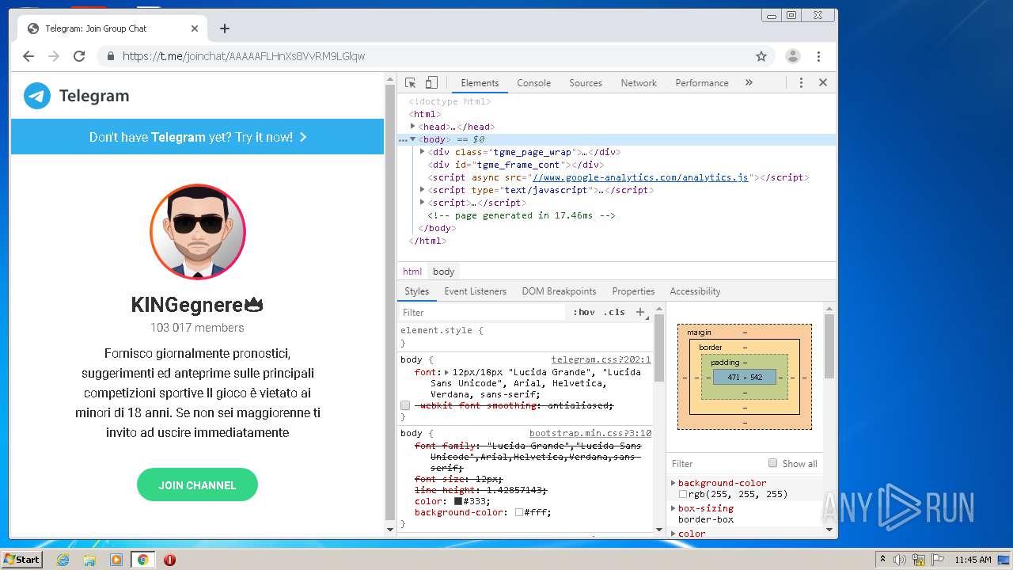Switch to the Sources tab
Screen dimensions: 1013x570
[x=586, y=82]
